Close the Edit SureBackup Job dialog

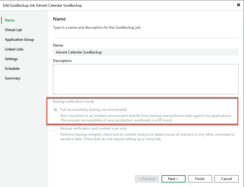239,5
